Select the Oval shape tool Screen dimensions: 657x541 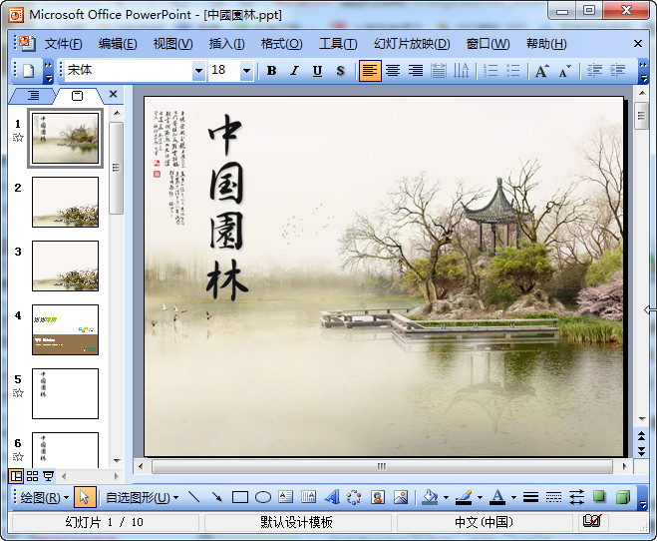(262, 497)
